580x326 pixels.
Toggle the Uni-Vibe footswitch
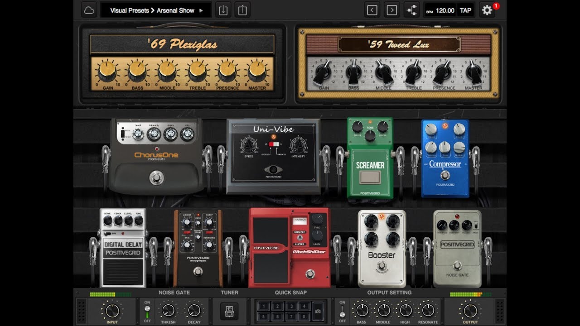tap(273, 170)
